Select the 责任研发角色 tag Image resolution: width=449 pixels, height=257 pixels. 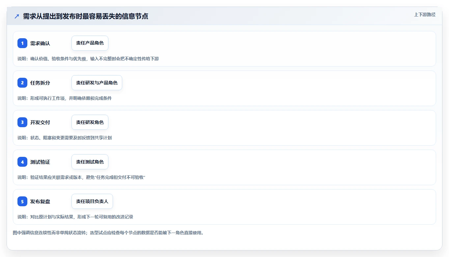tap(90, 122)
